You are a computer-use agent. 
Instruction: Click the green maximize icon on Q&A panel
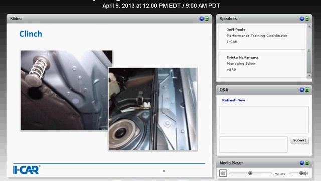click(307, 89)
